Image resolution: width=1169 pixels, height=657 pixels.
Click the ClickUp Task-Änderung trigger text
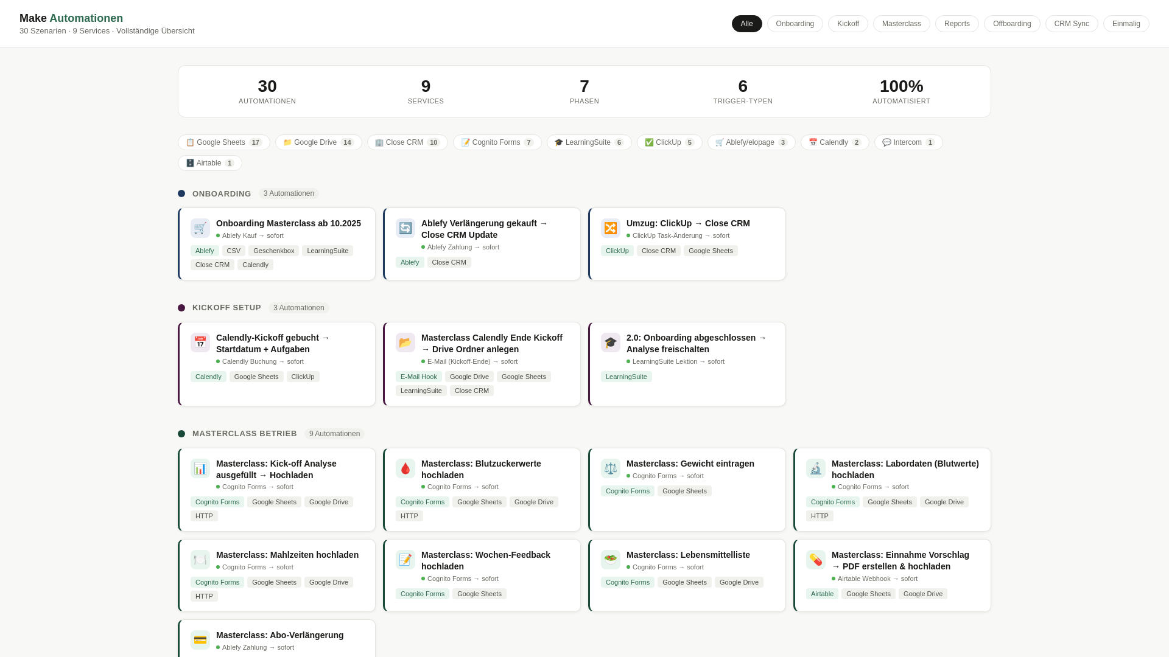(681, 235)
